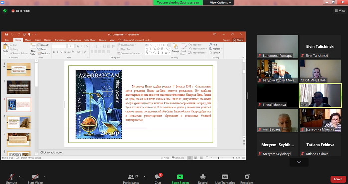Change Zoom gallery layout via View button
348x184 pixels.
pos(340,11)
